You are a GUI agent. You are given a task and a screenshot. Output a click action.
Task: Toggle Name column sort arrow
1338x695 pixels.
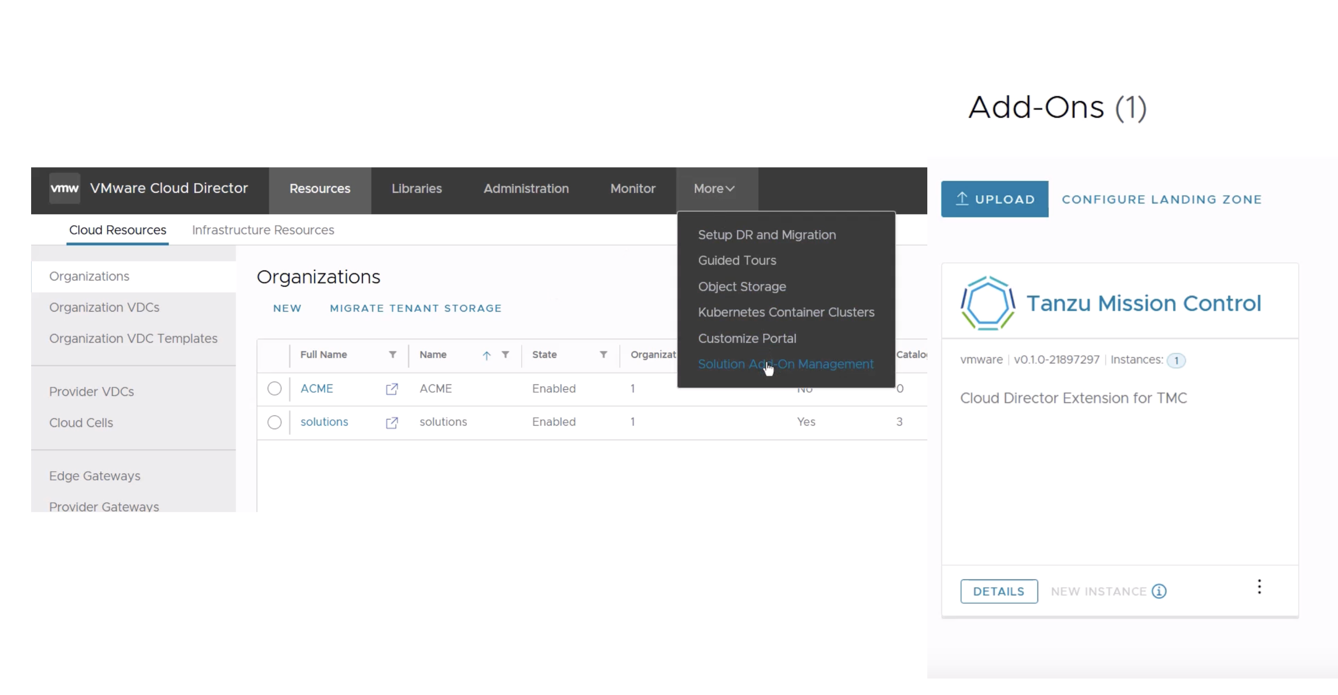486,356
